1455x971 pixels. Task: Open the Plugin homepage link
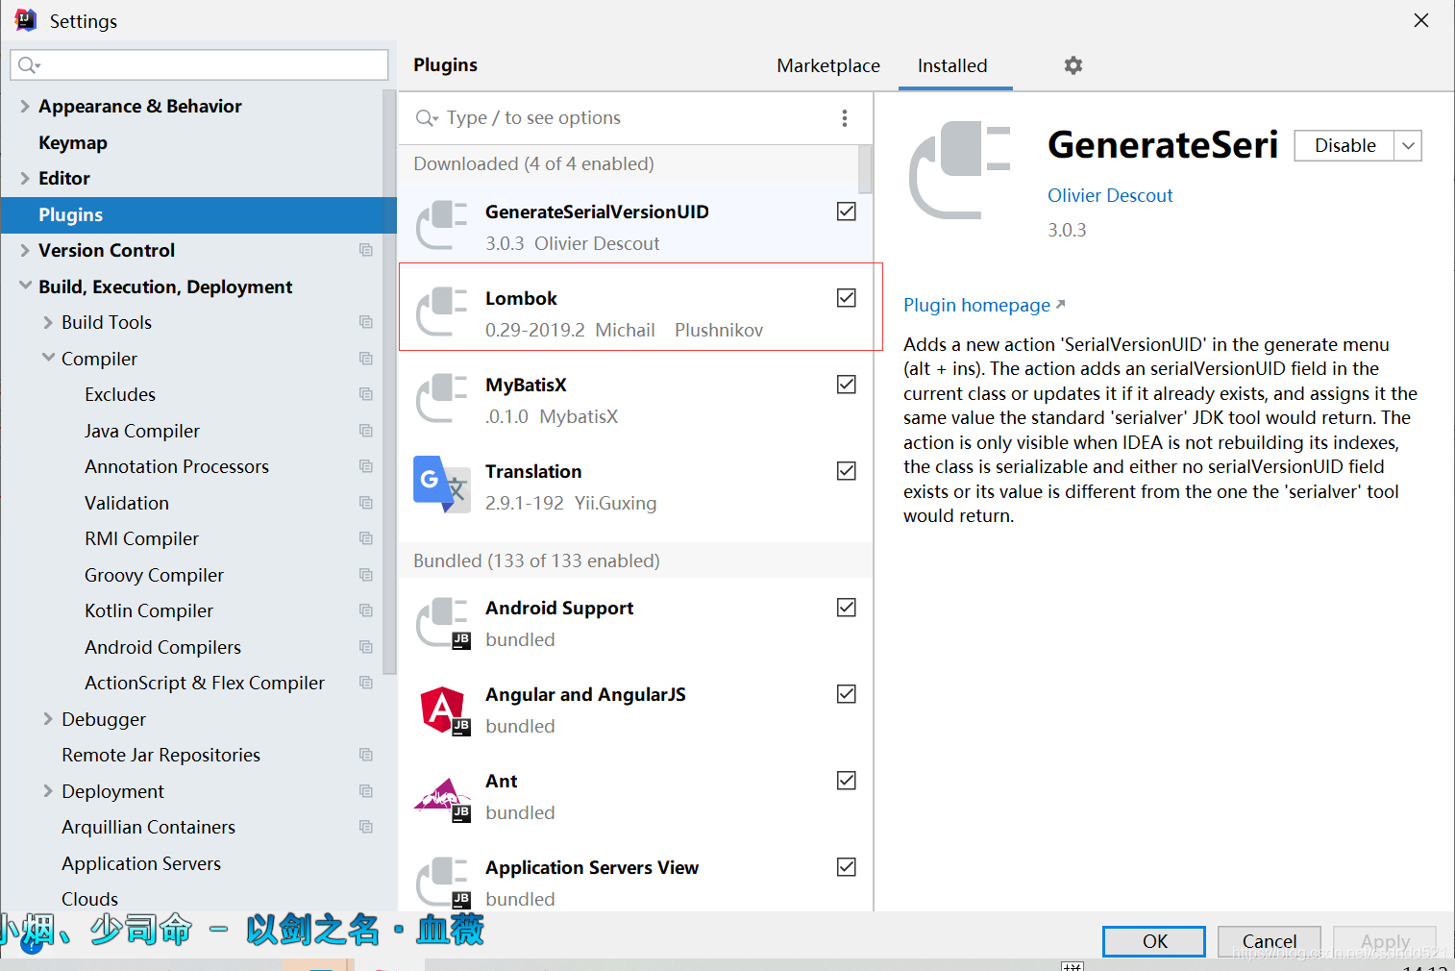(984, 305)
